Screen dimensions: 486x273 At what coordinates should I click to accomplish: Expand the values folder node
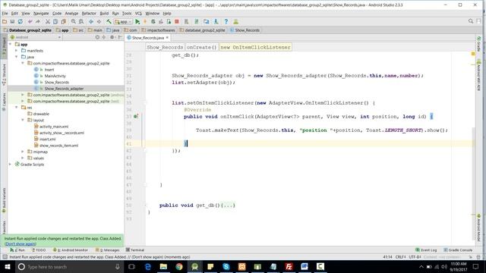[23, 158]
